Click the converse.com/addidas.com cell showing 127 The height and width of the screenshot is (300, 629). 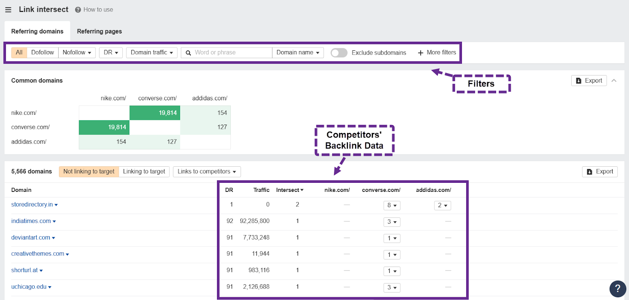205,127
